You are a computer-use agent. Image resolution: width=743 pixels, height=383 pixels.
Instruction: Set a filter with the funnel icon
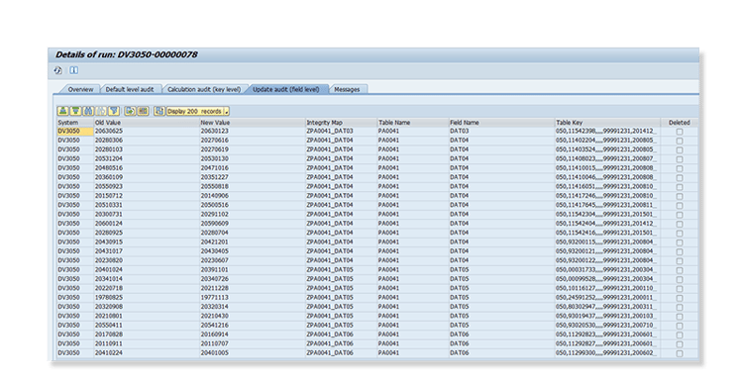114,111
